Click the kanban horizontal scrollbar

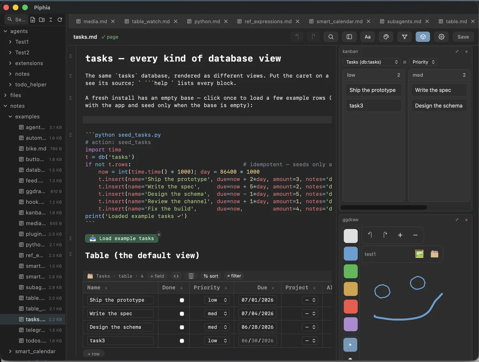[x=384, y=208]
